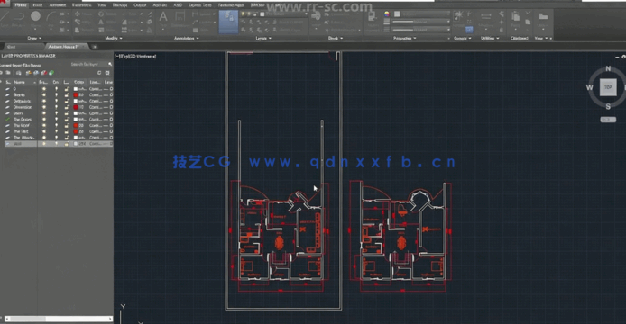Click the TOP face of the ViewCube

[608, 87]
